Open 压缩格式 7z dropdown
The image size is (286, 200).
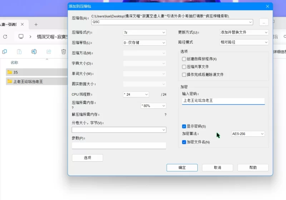pos(144,32)
